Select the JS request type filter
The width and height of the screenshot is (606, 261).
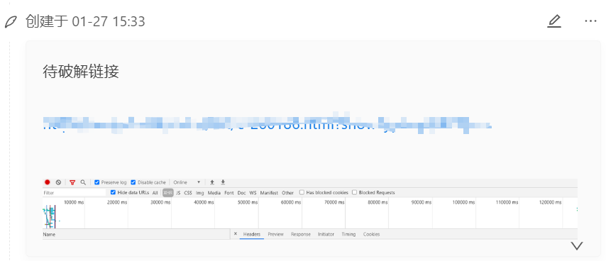coord(178,193)
